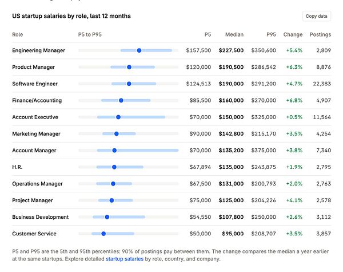Click the $208,707 P95 value

point(264,234)
